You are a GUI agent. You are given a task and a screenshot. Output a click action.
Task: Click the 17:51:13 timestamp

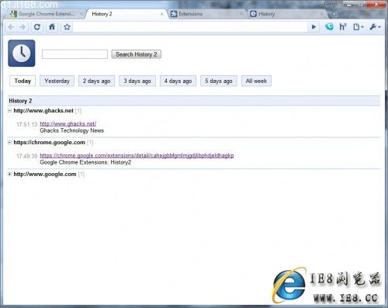click(27, 124)
